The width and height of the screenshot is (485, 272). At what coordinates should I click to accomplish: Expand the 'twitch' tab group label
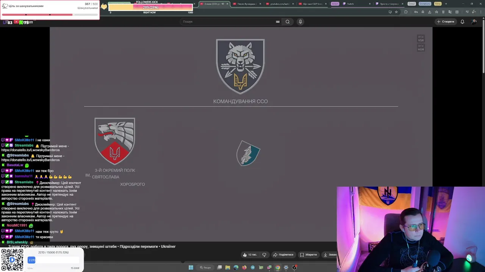(335, 4)
